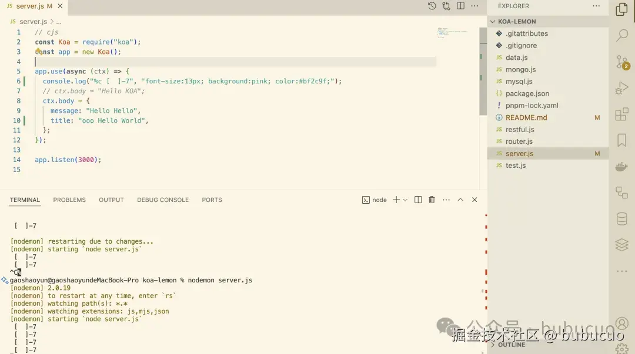The image size is (635, 354).
Task: Click line number 6 in the gutter
Action: point(19,82)
